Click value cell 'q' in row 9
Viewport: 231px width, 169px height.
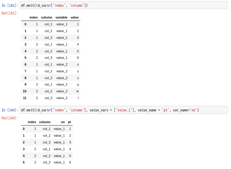click(78, 85)
